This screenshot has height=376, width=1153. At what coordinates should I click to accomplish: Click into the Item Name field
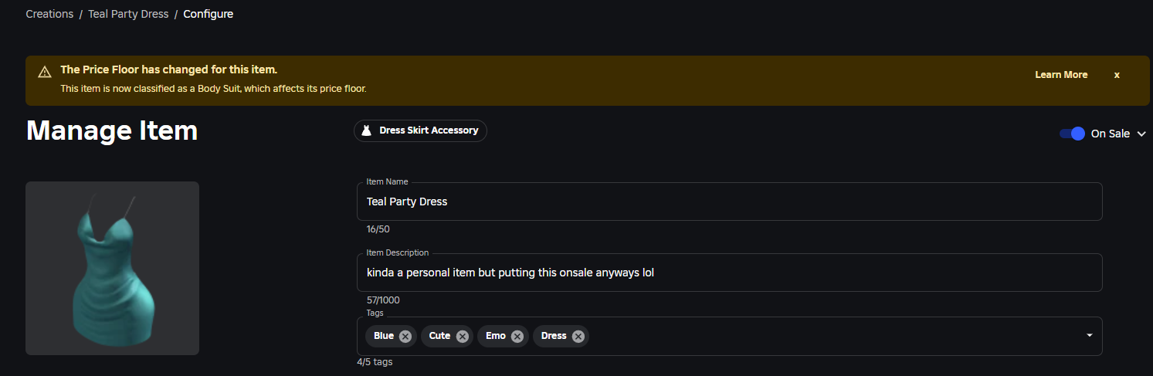(729, 202)
